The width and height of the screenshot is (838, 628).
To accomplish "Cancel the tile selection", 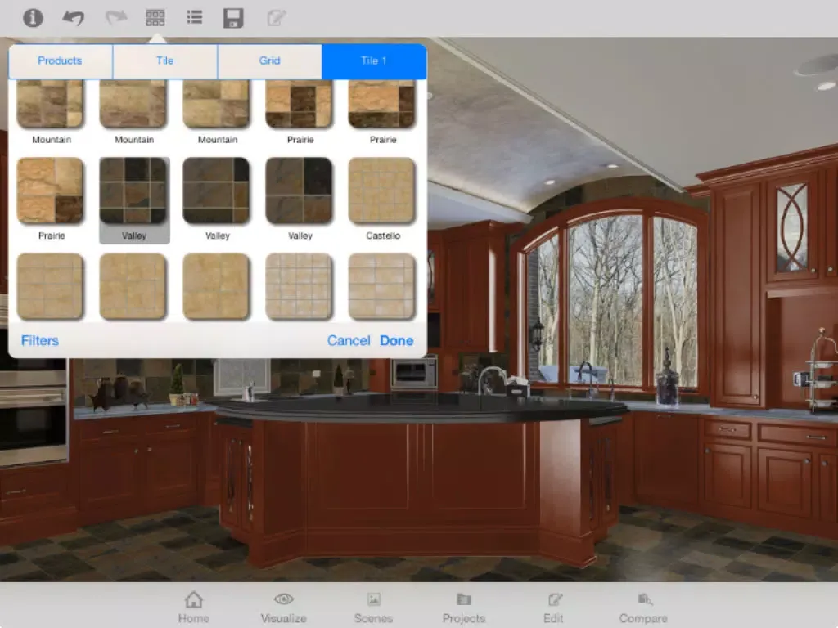I will pos(349,341).
